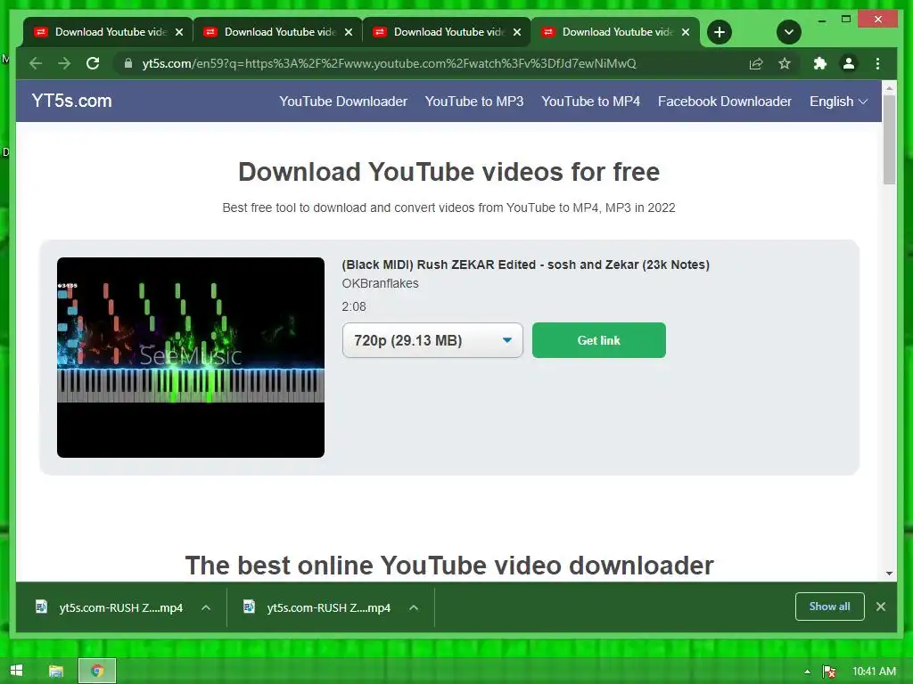Image resolution: width=913 pixels, height=684 pixels.
Task: Open File Explorer from the taskbar
Action: pos(56,672)
